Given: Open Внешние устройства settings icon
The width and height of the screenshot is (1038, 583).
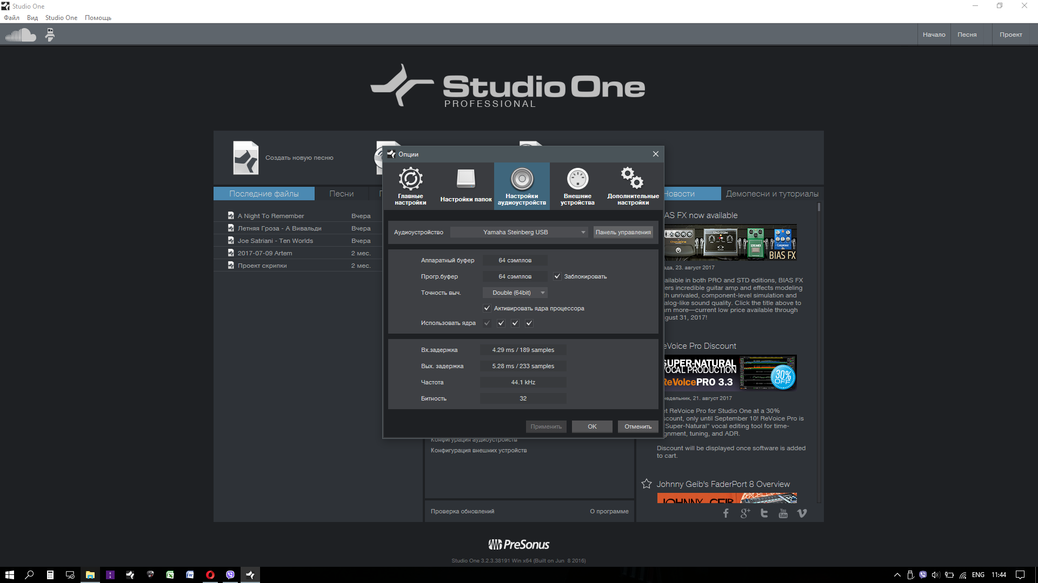Looking at the screenshot, I should point(577,179).
